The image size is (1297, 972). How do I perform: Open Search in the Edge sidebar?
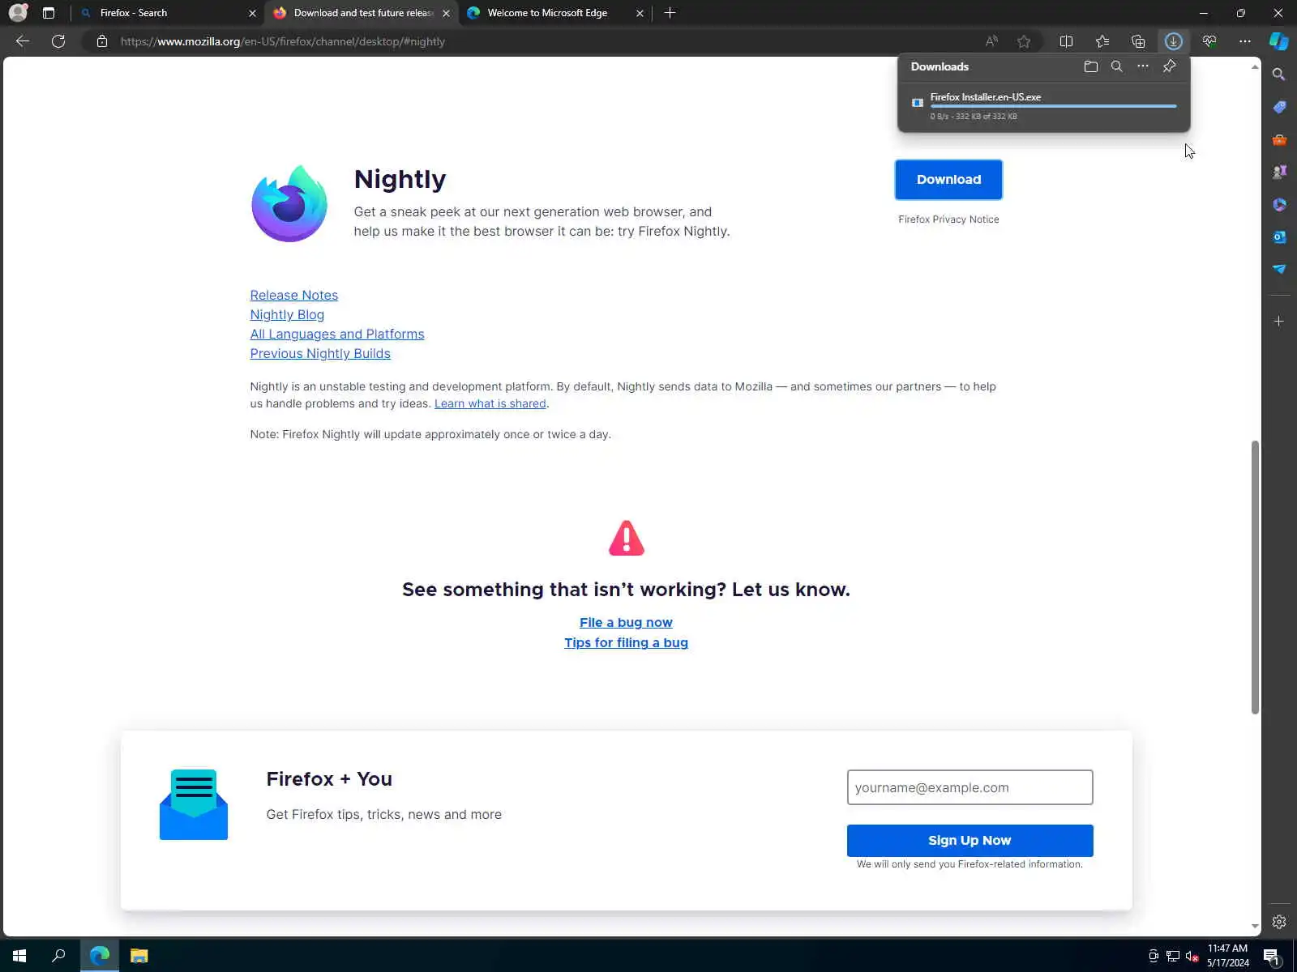tap(1279, 75)
